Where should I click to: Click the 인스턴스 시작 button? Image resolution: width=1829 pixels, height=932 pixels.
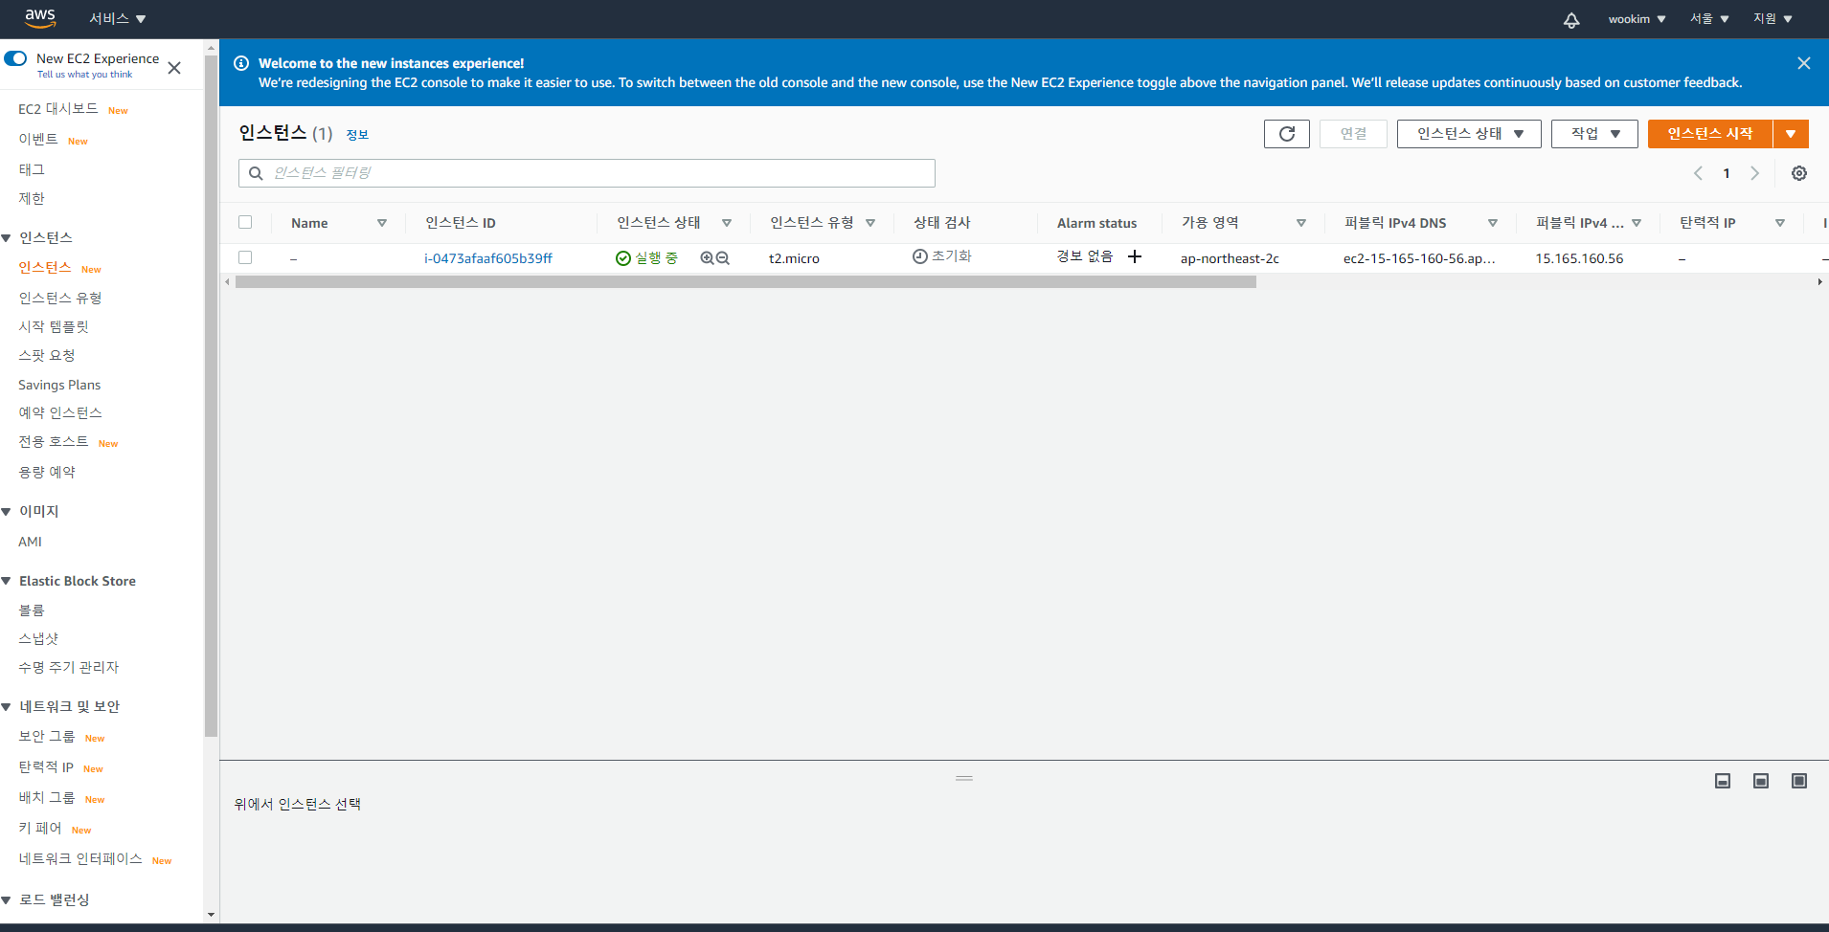pos(1710,134)
